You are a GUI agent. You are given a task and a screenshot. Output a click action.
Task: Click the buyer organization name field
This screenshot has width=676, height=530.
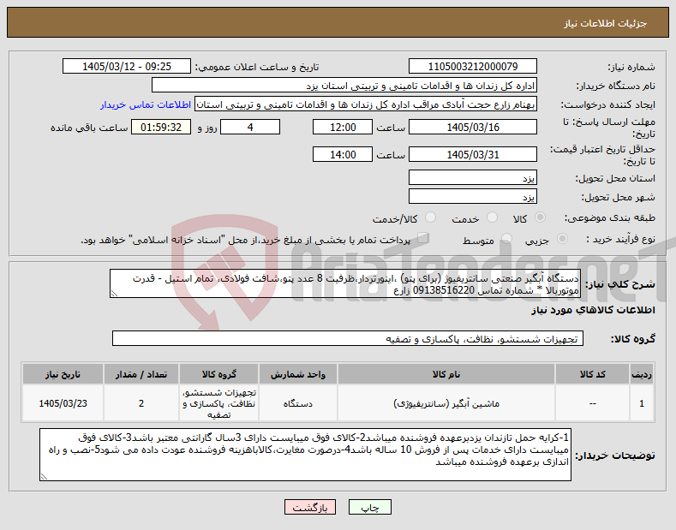(344, 86)
